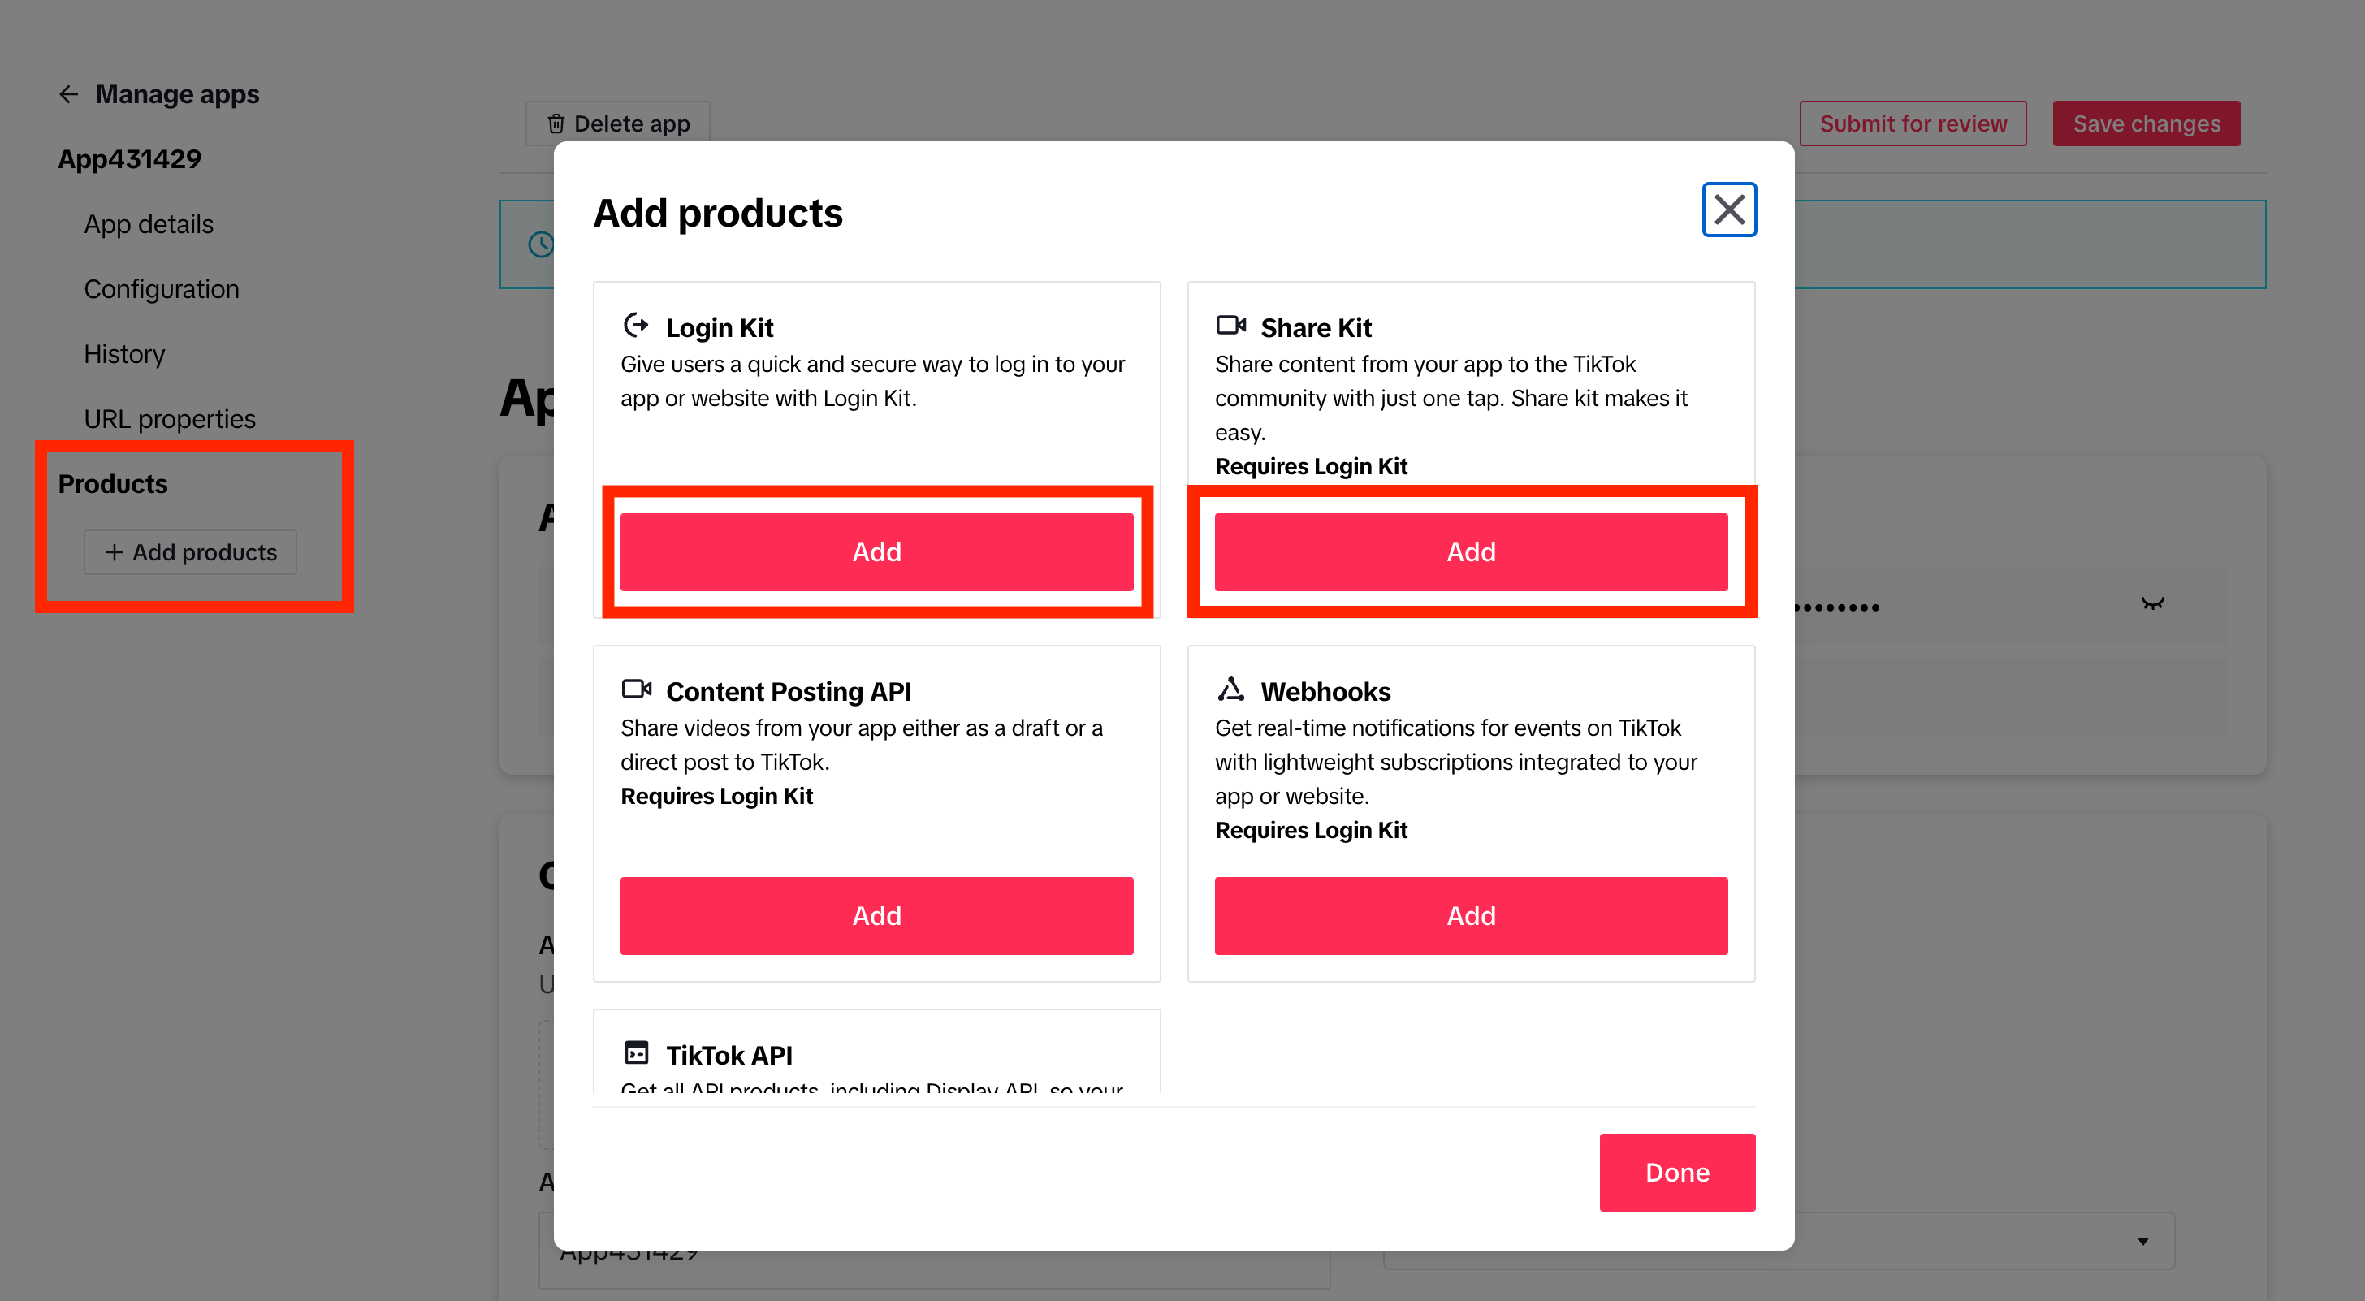This screenshot has width=2365, height=1301.
Task: Click the Login Kit icon
Action: coord(635,326)
